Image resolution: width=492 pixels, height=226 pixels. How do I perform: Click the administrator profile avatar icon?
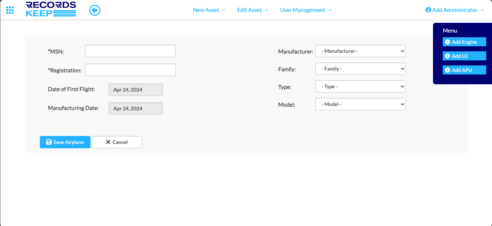[428, 10]
